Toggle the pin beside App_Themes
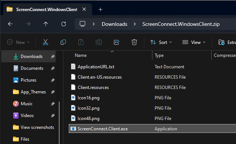 tap(53, 92)
